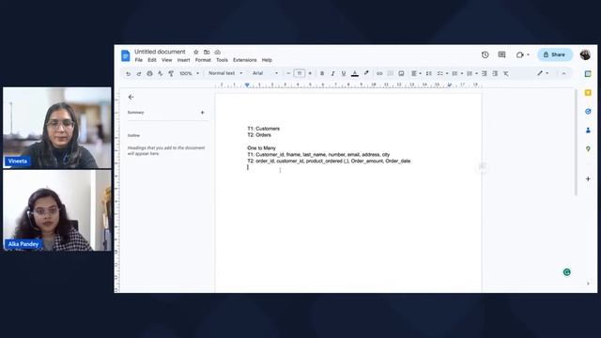Open the Tasks side panel
The height and width of the screenshot is (338, 601).
[x=588, y=112]
